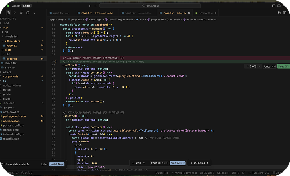Close the page.tsx shop tab

coord(189,13)
